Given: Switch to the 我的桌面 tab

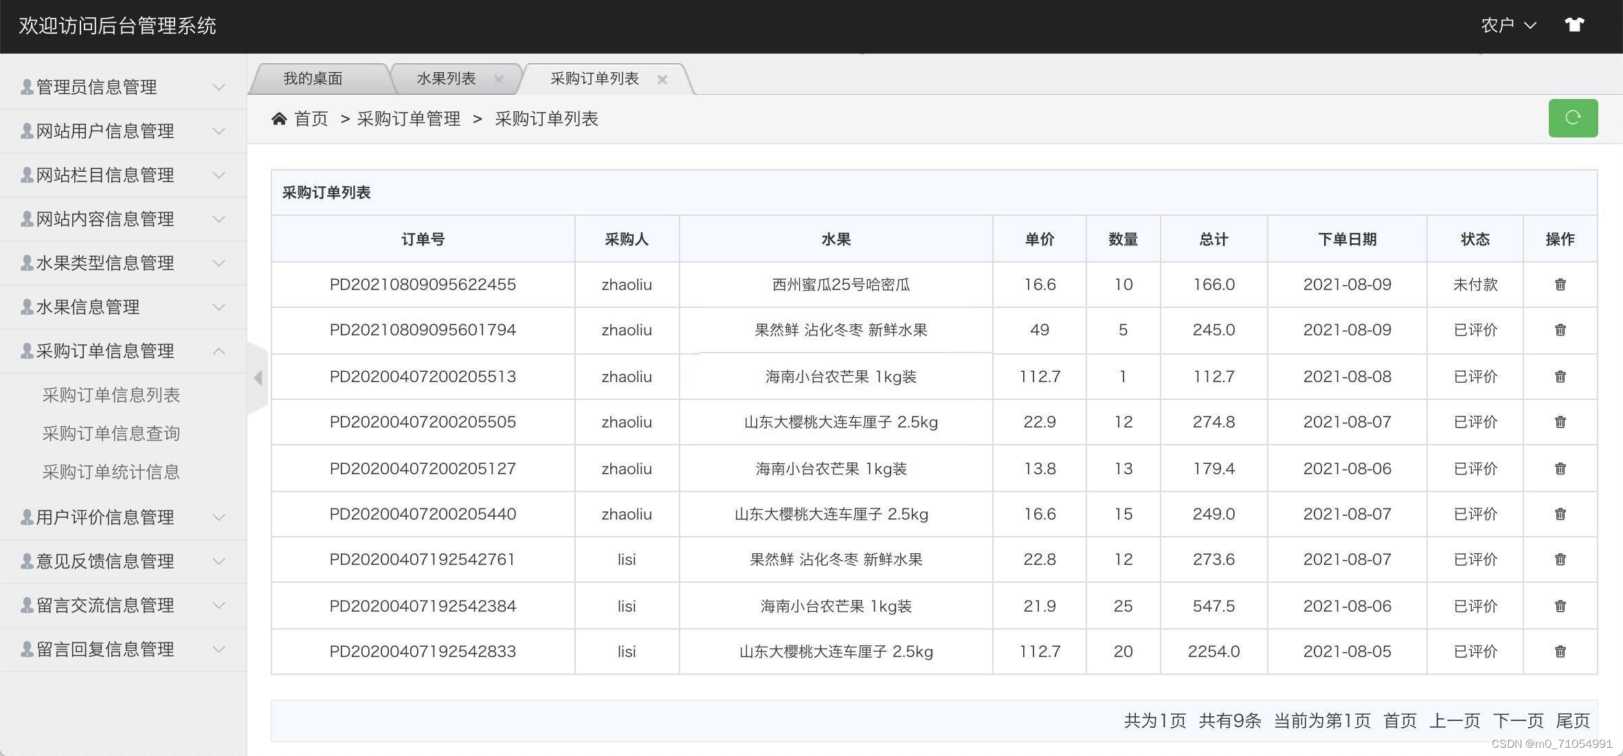Looking at the screenshot, I should pos(313,78).
